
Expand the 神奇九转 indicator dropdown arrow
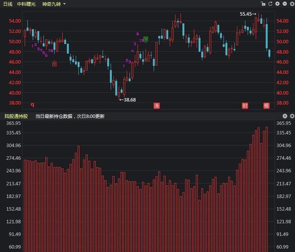point(64,4)
